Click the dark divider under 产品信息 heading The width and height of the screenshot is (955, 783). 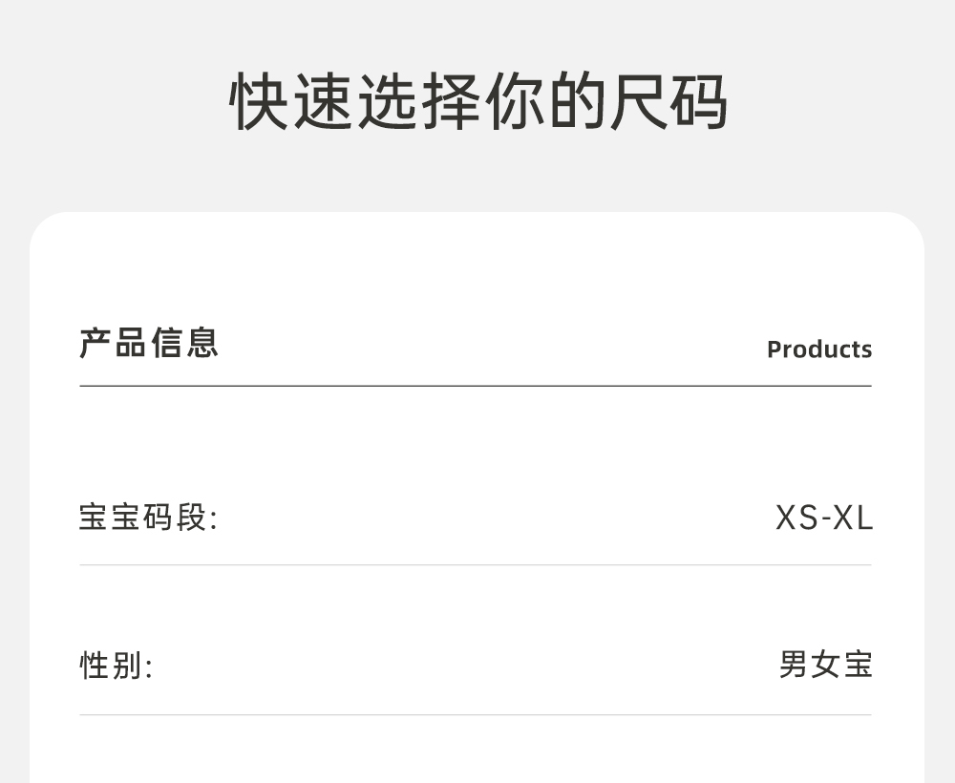(x=476, y=386)
